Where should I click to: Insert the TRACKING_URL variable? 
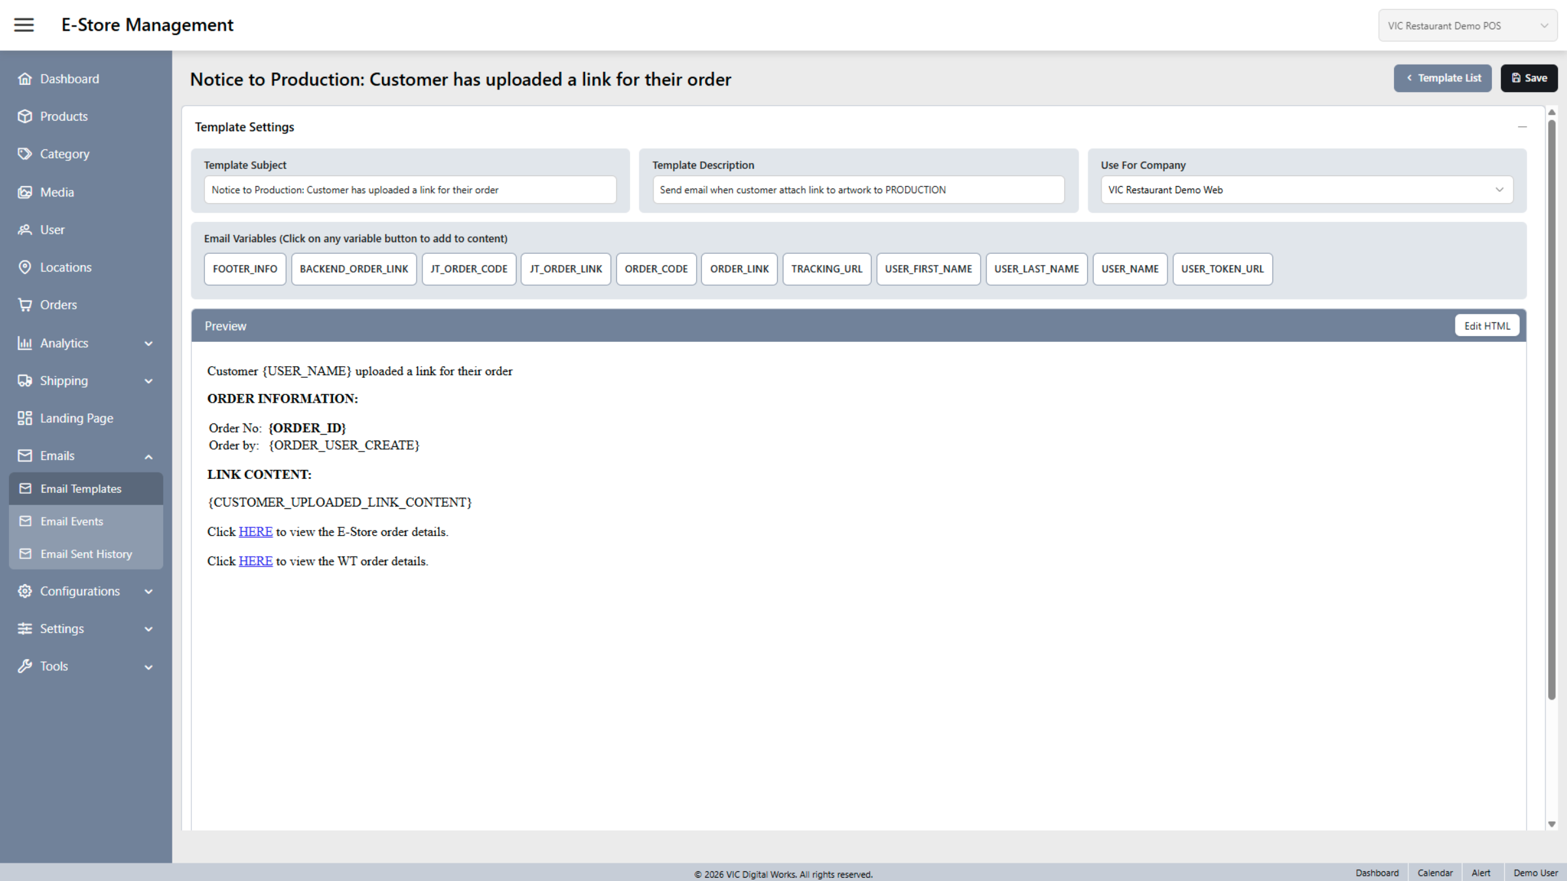(x=827, y=268)
